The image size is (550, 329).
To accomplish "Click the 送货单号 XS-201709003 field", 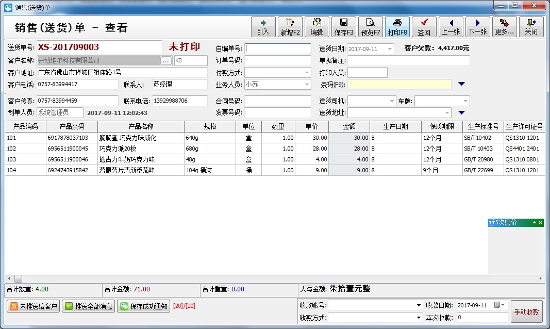I will point(99,47).
